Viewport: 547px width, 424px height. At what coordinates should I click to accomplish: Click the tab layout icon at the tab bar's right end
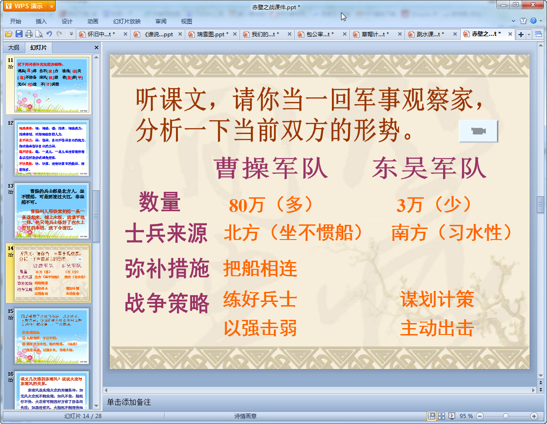pos(538,34)
